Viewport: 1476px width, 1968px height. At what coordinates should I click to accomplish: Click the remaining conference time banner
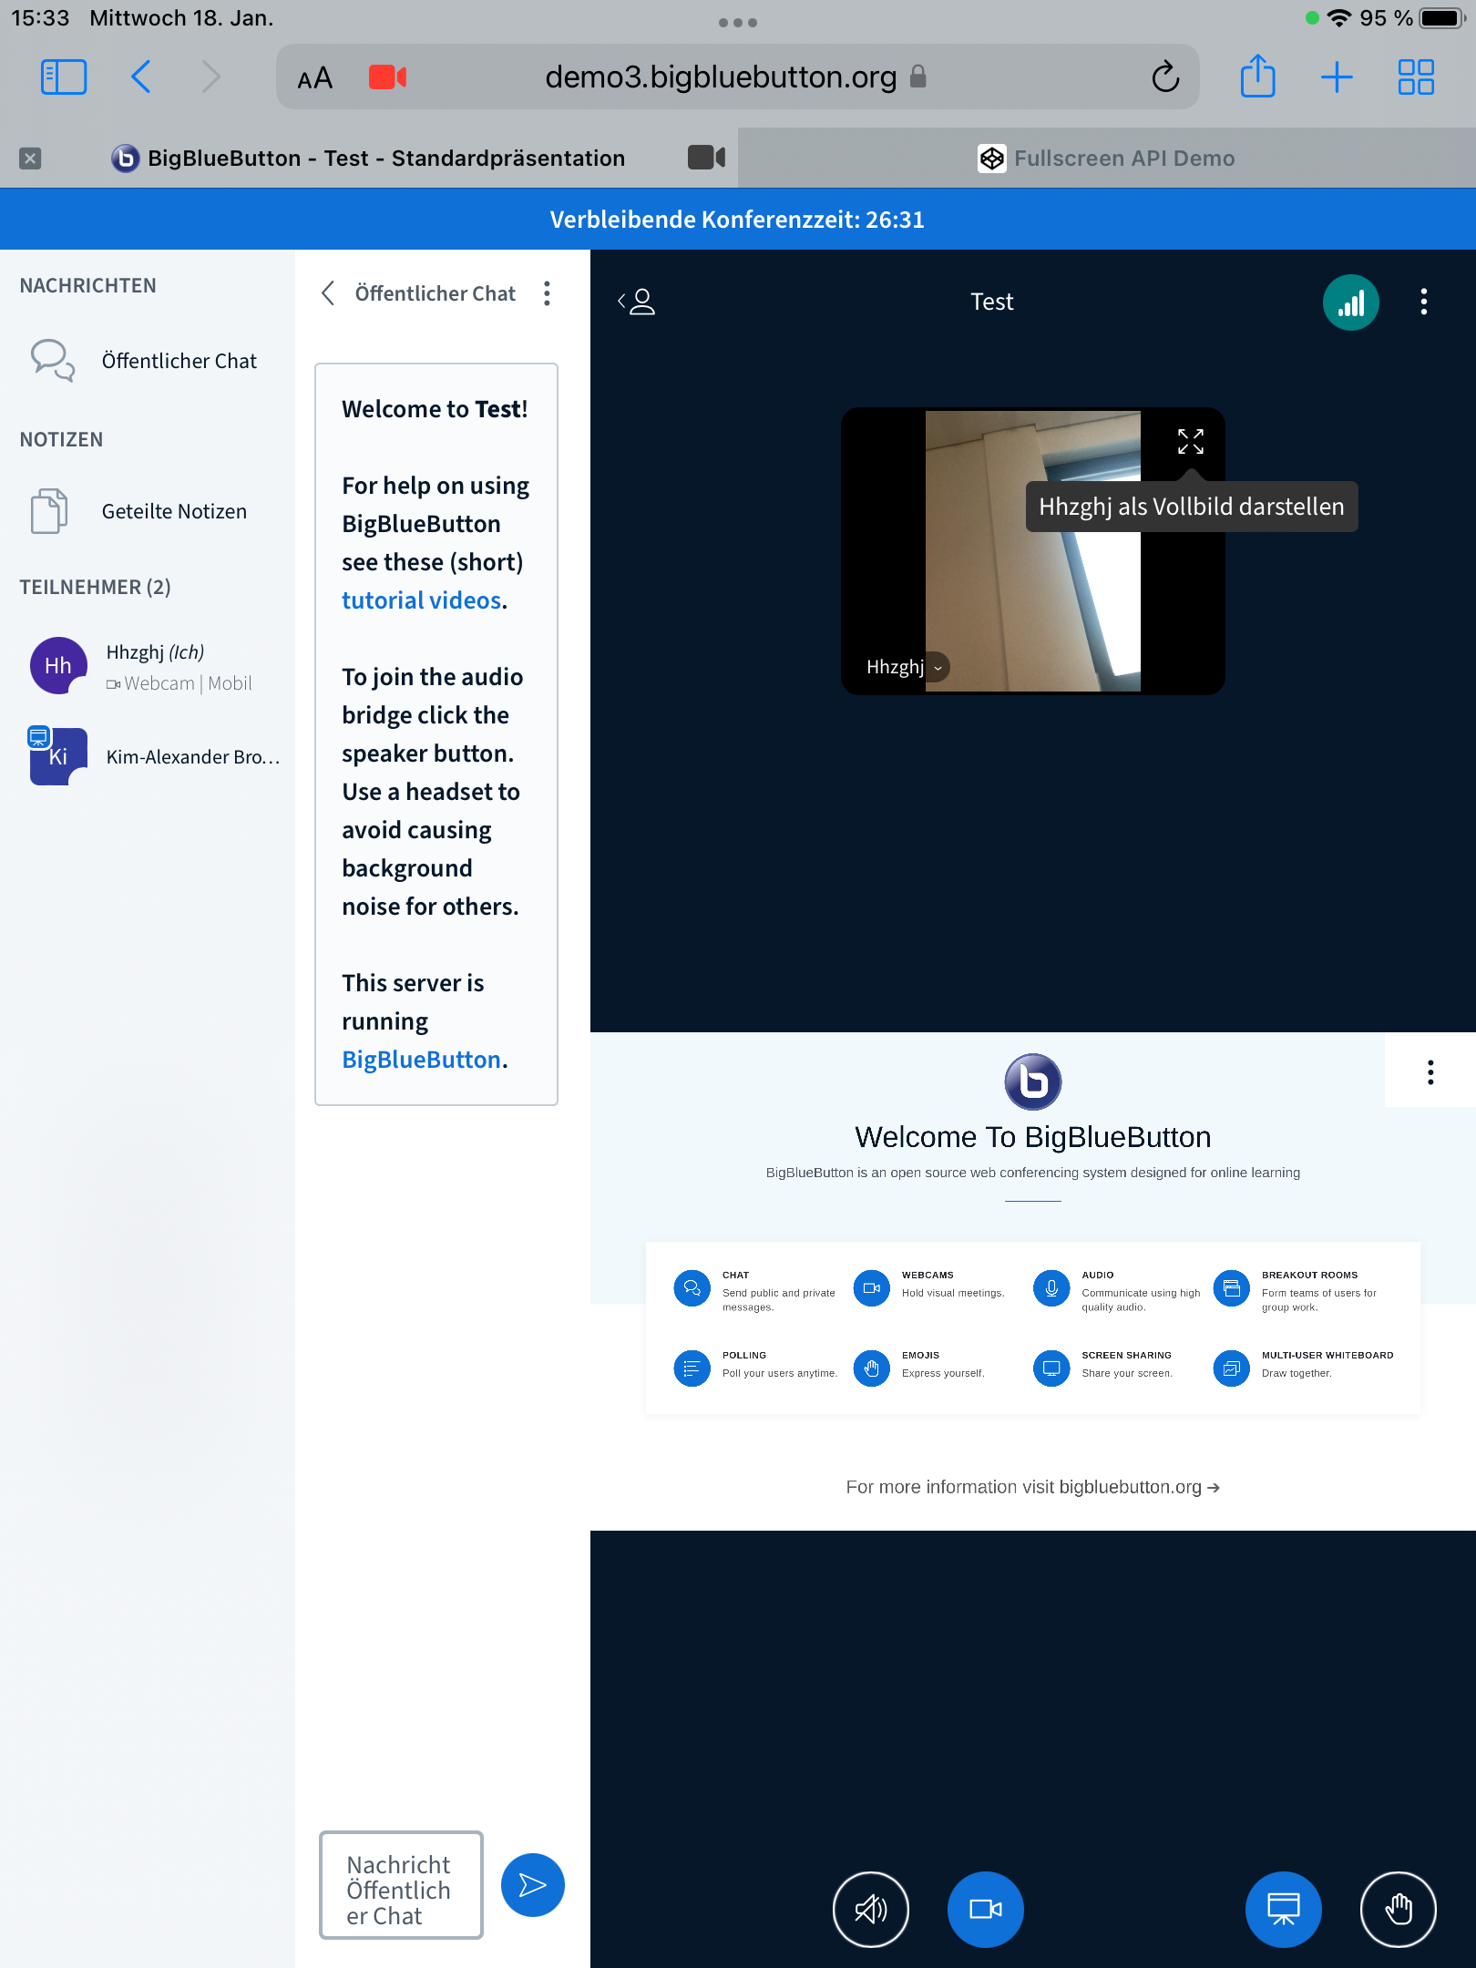pyautogui.click(x=738, y=220)
